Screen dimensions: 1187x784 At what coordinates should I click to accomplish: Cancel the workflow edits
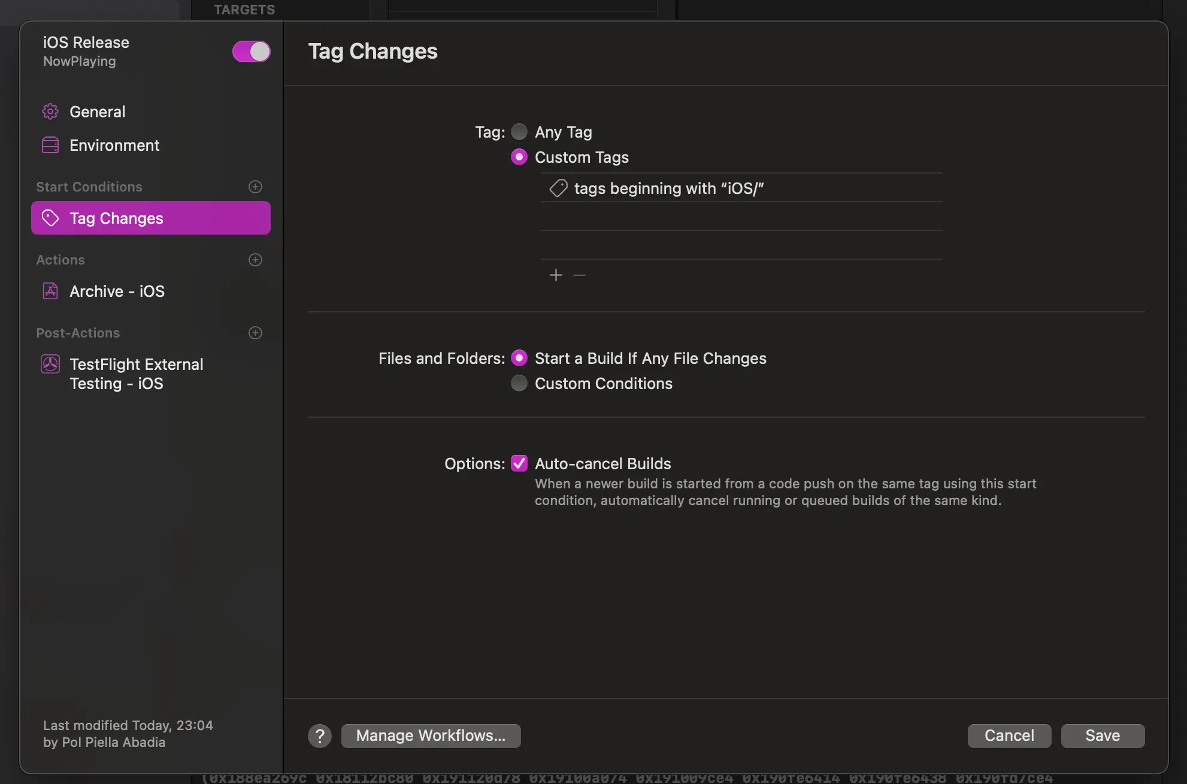[x=1009, y=736]
